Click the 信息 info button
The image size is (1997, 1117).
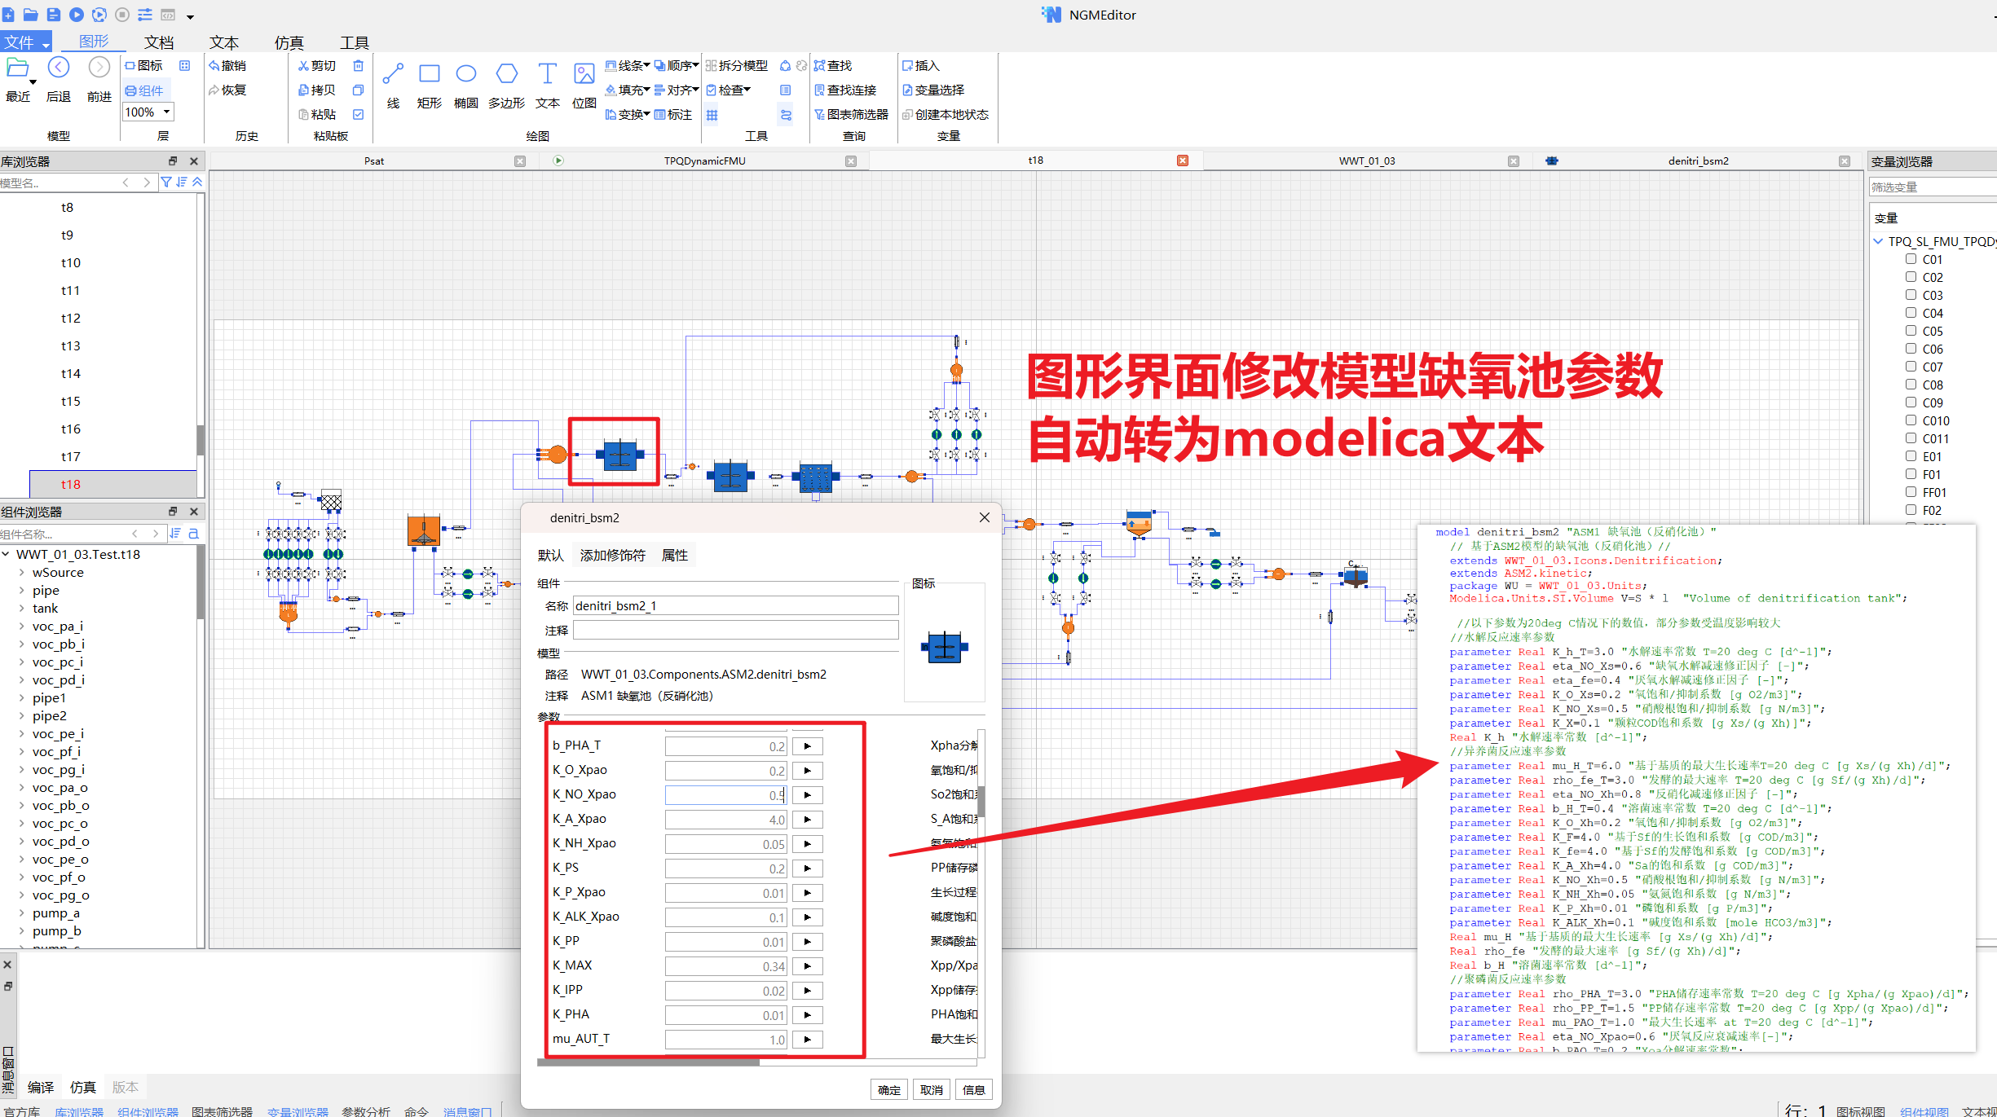[974, 1089]
